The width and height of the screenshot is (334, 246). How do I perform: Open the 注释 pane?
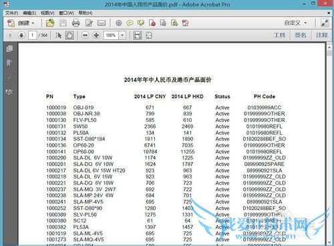322,35
